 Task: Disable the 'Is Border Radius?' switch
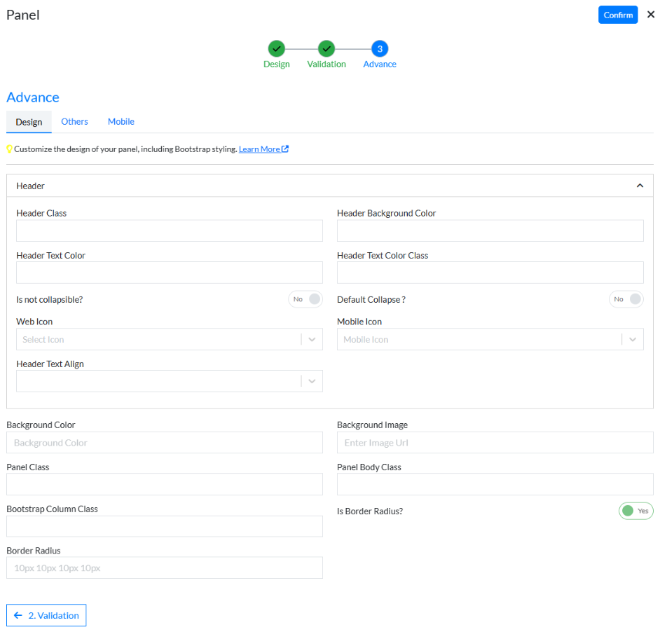635,511
